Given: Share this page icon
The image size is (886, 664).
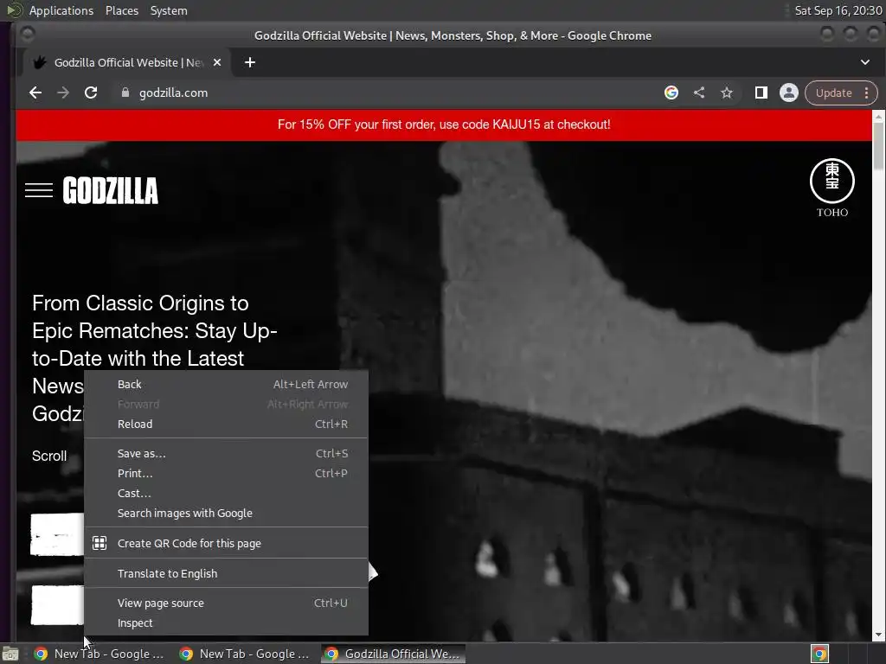Looking at the screenshot, I should pyautogui.click(x=699, y=93).
